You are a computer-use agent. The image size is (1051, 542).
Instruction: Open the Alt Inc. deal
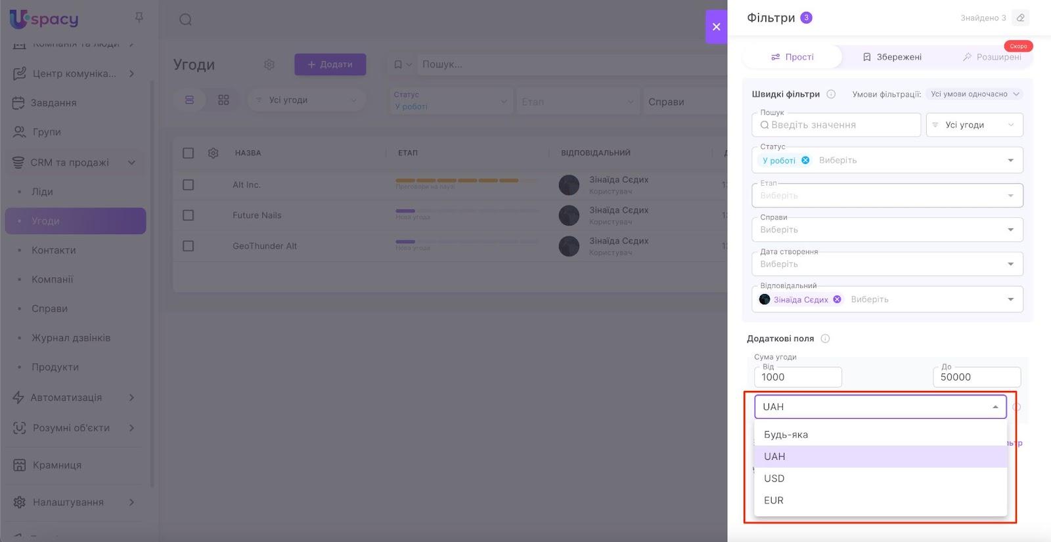(x=246, y=185)
